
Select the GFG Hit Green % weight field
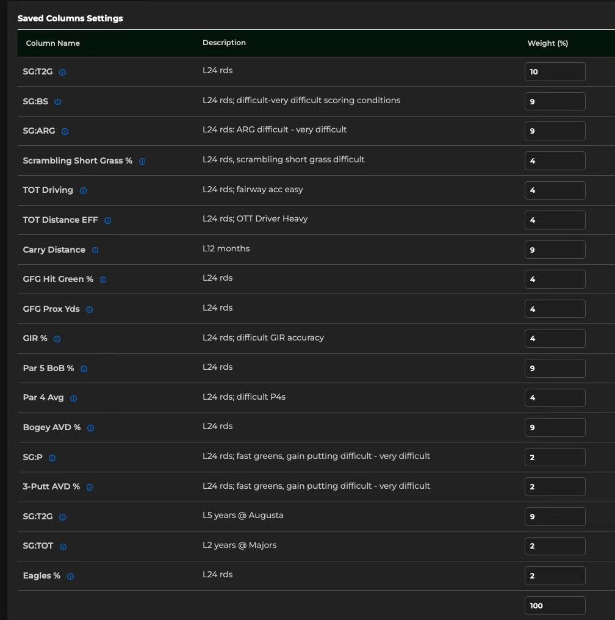click(x=555, y=279)
